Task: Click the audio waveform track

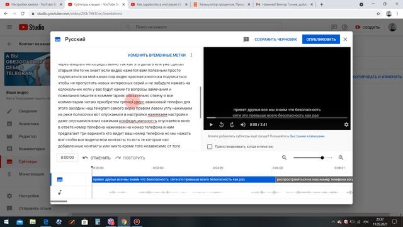Action: 222,192
